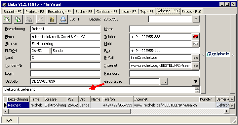The image size is (238, 125).
Task: Show next image with > arrow
Action: click(x=232, y=55)
